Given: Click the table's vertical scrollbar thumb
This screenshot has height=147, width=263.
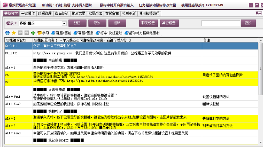Looking at the screenshot, I should [260, 69].
